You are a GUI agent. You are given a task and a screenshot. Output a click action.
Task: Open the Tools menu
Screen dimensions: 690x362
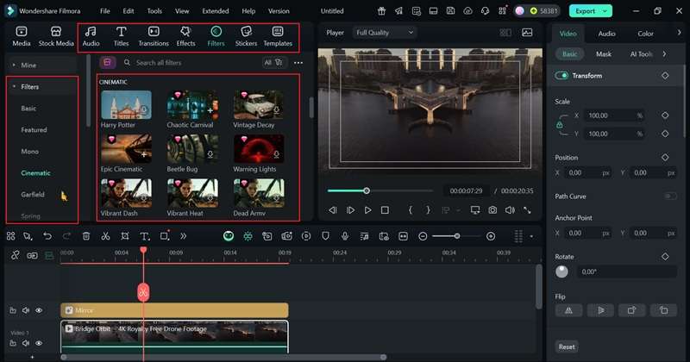coord(154,11)
